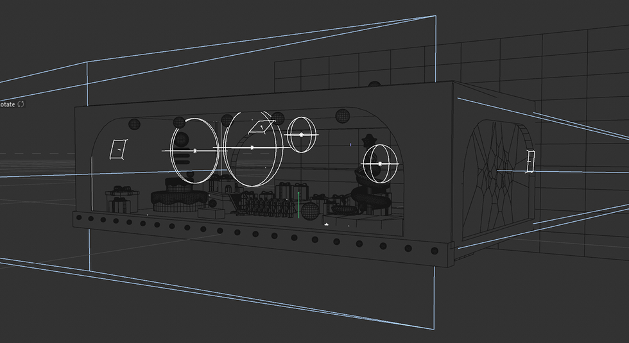Select the rightmost dot on front rail
Screen dimensions: 629x343
coord(434,251)
